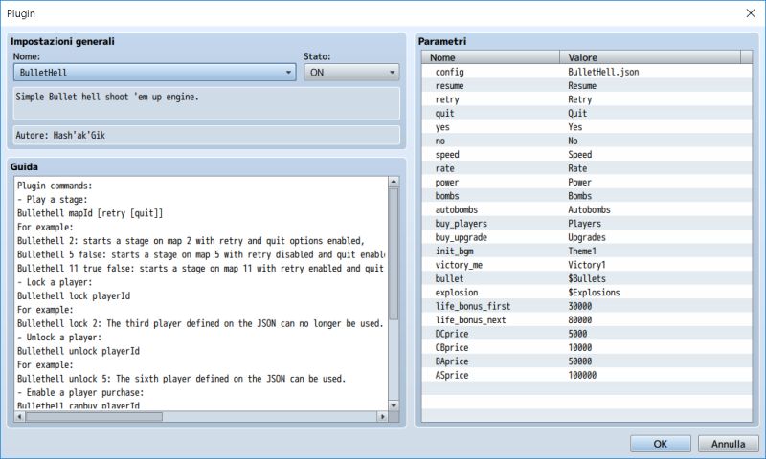
Task: Open the Stato dropdown set to ON
Action: point(351,72)
